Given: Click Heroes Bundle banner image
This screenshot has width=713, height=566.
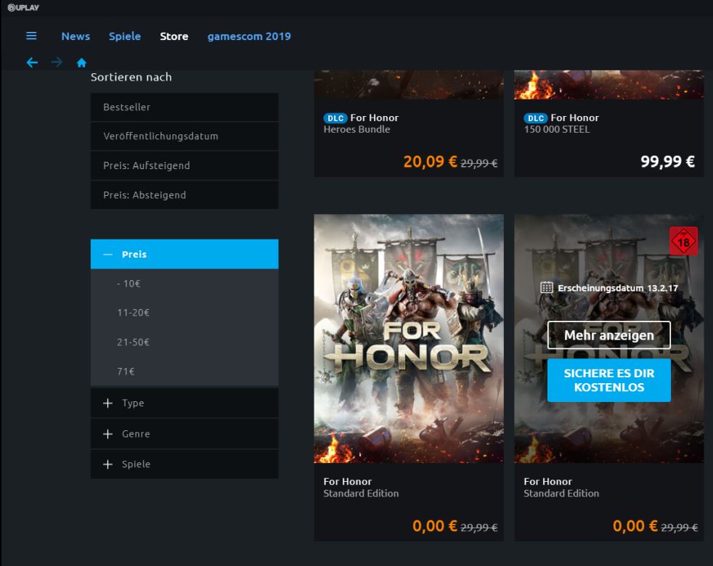Looking at the screenshot, I should click(409, 85).
